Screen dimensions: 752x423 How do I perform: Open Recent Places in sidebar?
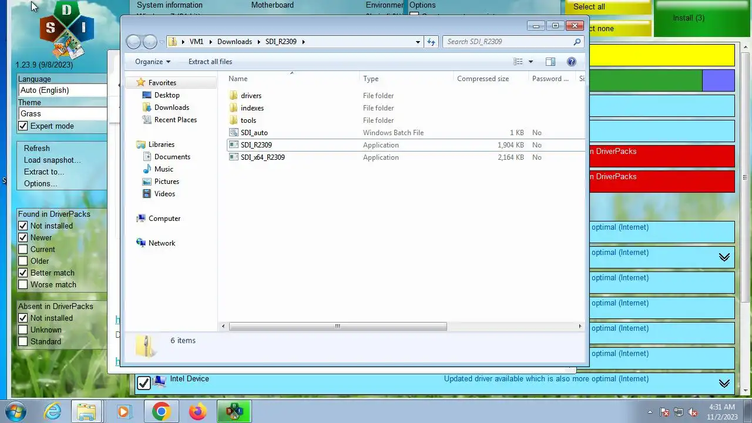175,120
